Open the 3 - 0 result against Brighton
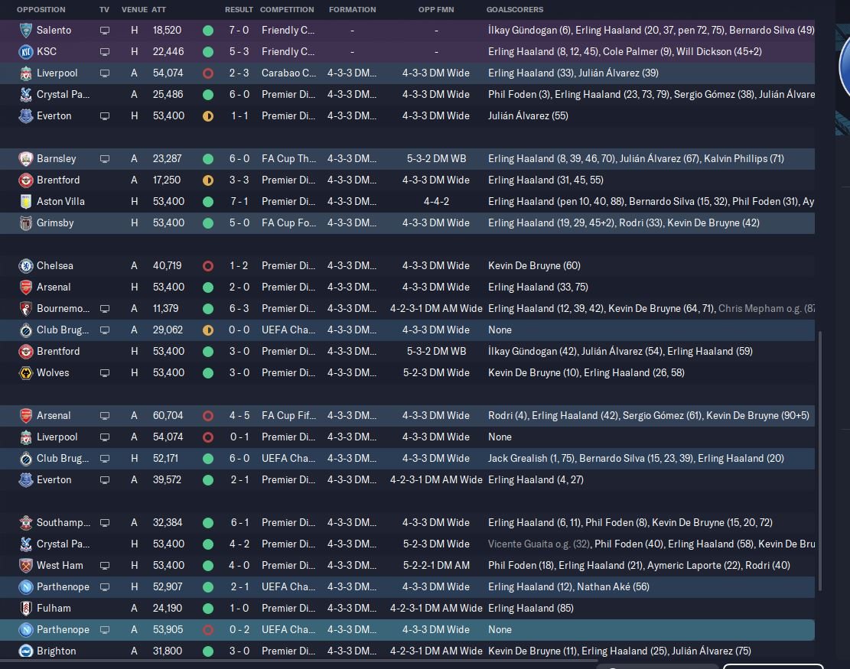Viewport: 850px width, 669px height. coord(239,651)
